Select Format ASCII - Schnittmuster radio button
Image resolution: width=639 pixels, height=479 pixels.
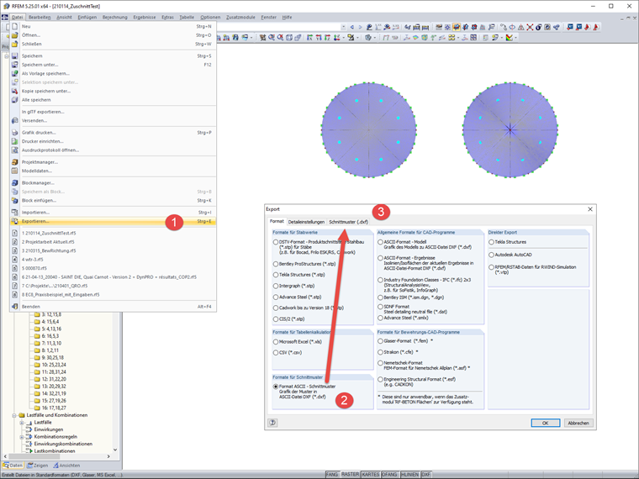pyautogui.click(x=276, y=386)
